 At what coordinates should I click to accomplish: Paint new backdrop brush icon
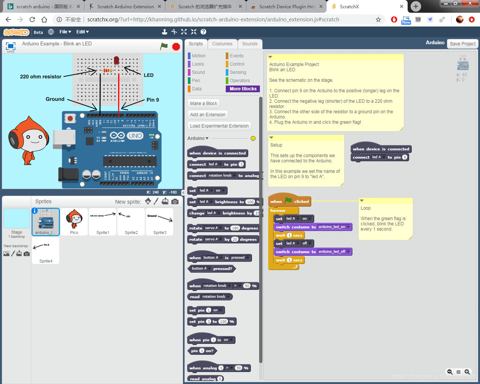(x=13, y=253)
